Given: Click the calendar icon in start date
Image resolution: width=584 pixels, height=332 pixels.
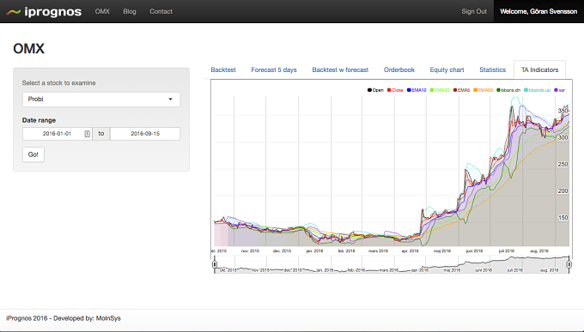Looking at the screenshot, I should (87, 134).
